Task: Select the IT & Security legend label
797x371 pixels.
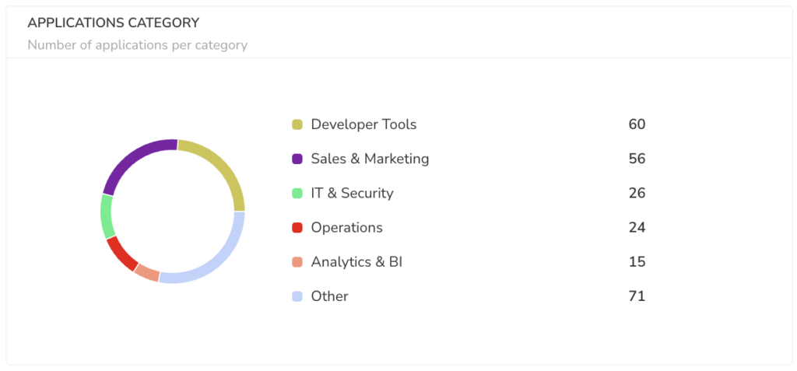Action: coord(353,193)
